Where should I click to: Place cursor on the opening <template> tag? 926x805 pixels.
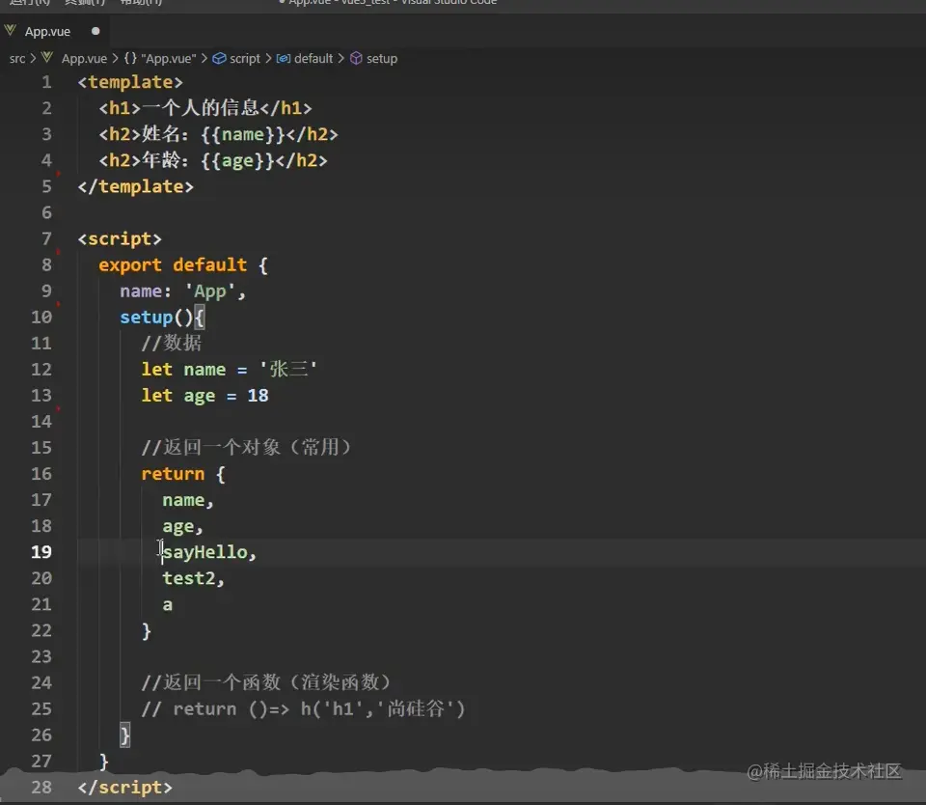pos(130,82)
